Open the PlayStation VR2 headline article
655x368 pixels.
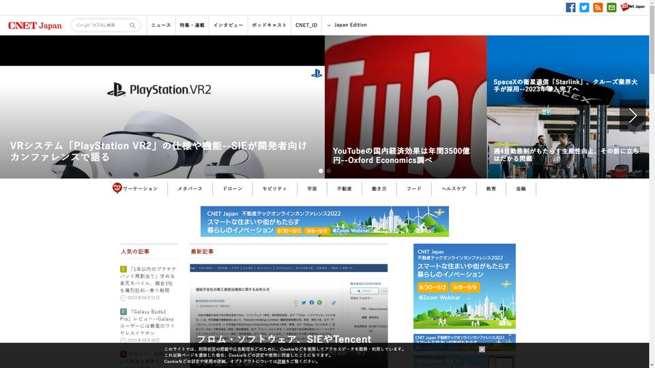point(158,151)
